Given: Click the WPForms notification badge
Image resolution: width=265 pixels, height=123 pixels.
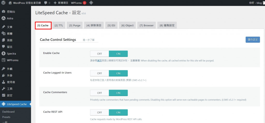Looking at the screenshot, I should [x=85, y=3].
